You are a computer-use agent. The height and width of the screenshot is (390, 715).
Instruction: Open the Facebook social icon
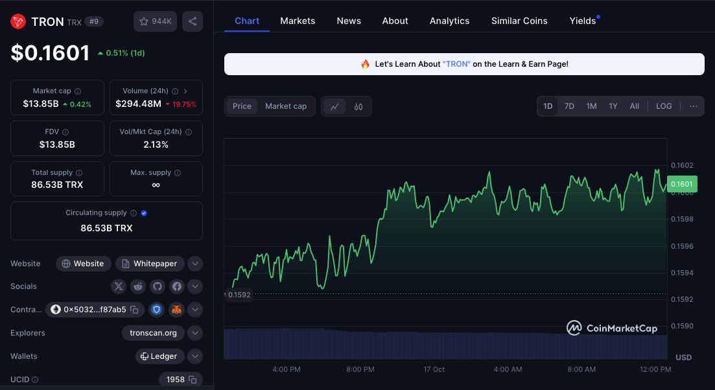[177, 286]
